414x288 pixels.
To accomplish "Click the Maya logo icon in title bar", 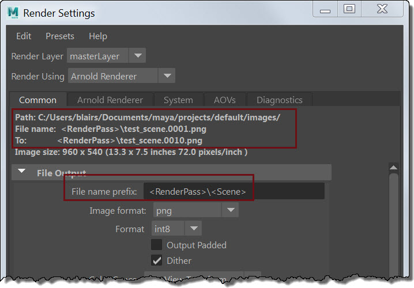I will [13, 12].
